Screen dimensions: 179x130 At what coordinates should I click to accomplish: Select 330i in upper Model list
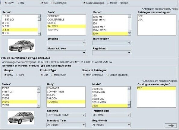110,24
